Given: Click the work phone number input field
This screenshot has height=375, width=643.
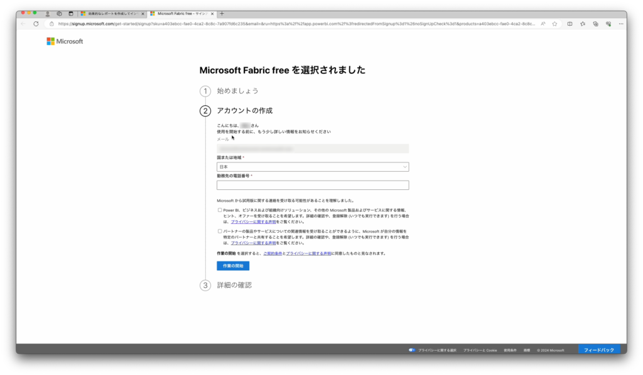Looking at the screenshot, I should point(313,185).
